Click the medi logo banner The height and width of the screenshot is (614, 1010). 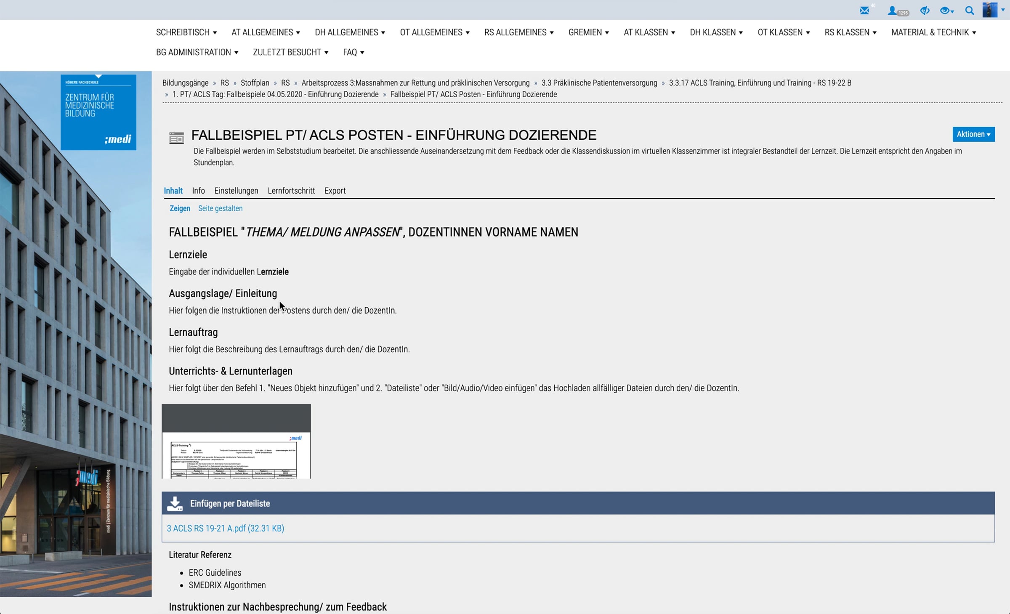point(98,112)
